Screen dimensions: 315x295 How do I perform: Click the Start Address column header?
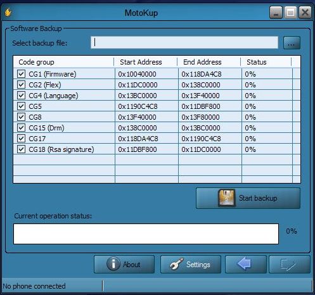point(146,62)
